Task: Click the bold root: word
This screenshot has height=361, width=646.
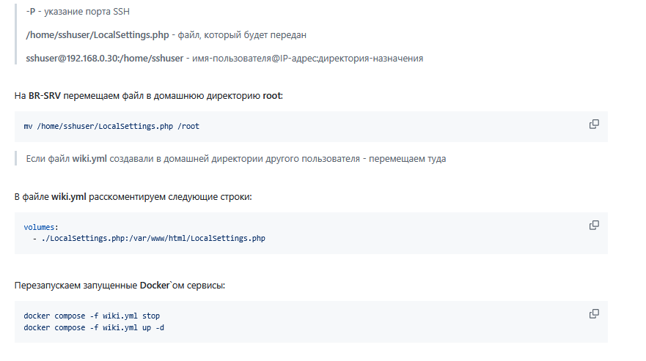Action: pyautogui.click(x=273, y=96)
